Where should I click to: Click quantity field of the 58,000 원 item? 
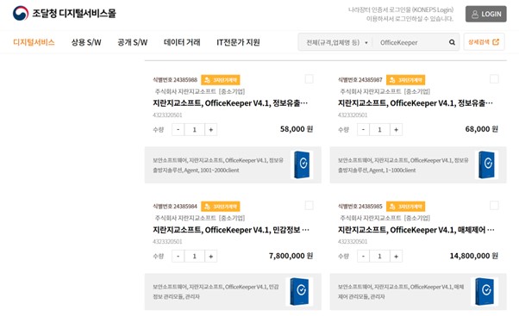click(x=195, y=129)
